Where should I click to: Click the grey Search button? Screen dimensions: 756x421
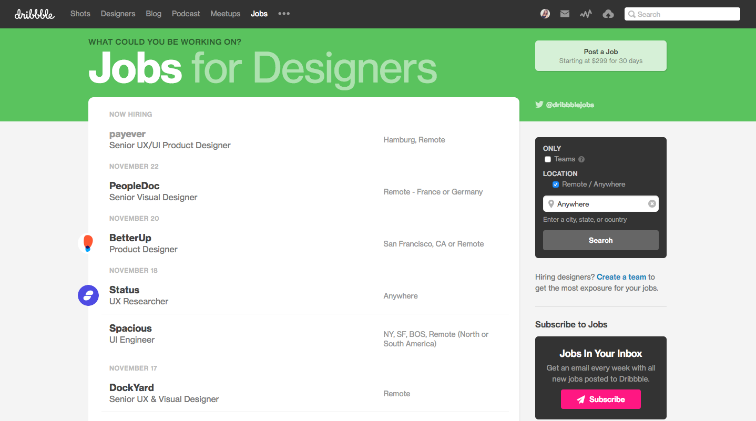pos(601,240)
